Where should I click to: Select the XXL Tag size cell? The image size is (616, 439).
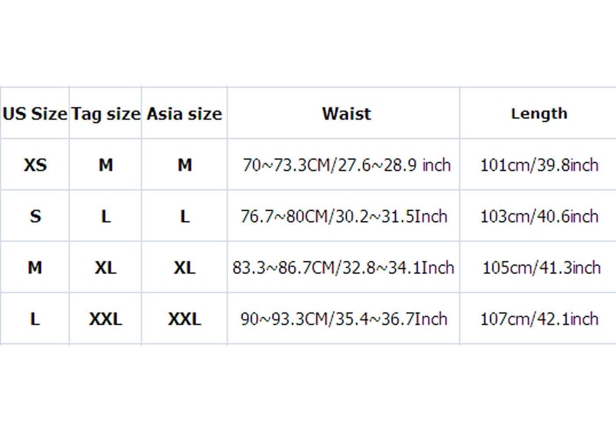tap(106, 319)
